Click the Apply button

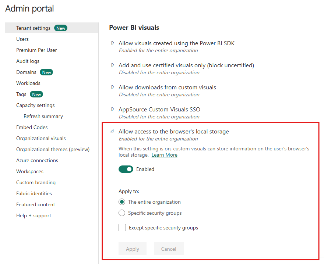(x=133, y=249)
